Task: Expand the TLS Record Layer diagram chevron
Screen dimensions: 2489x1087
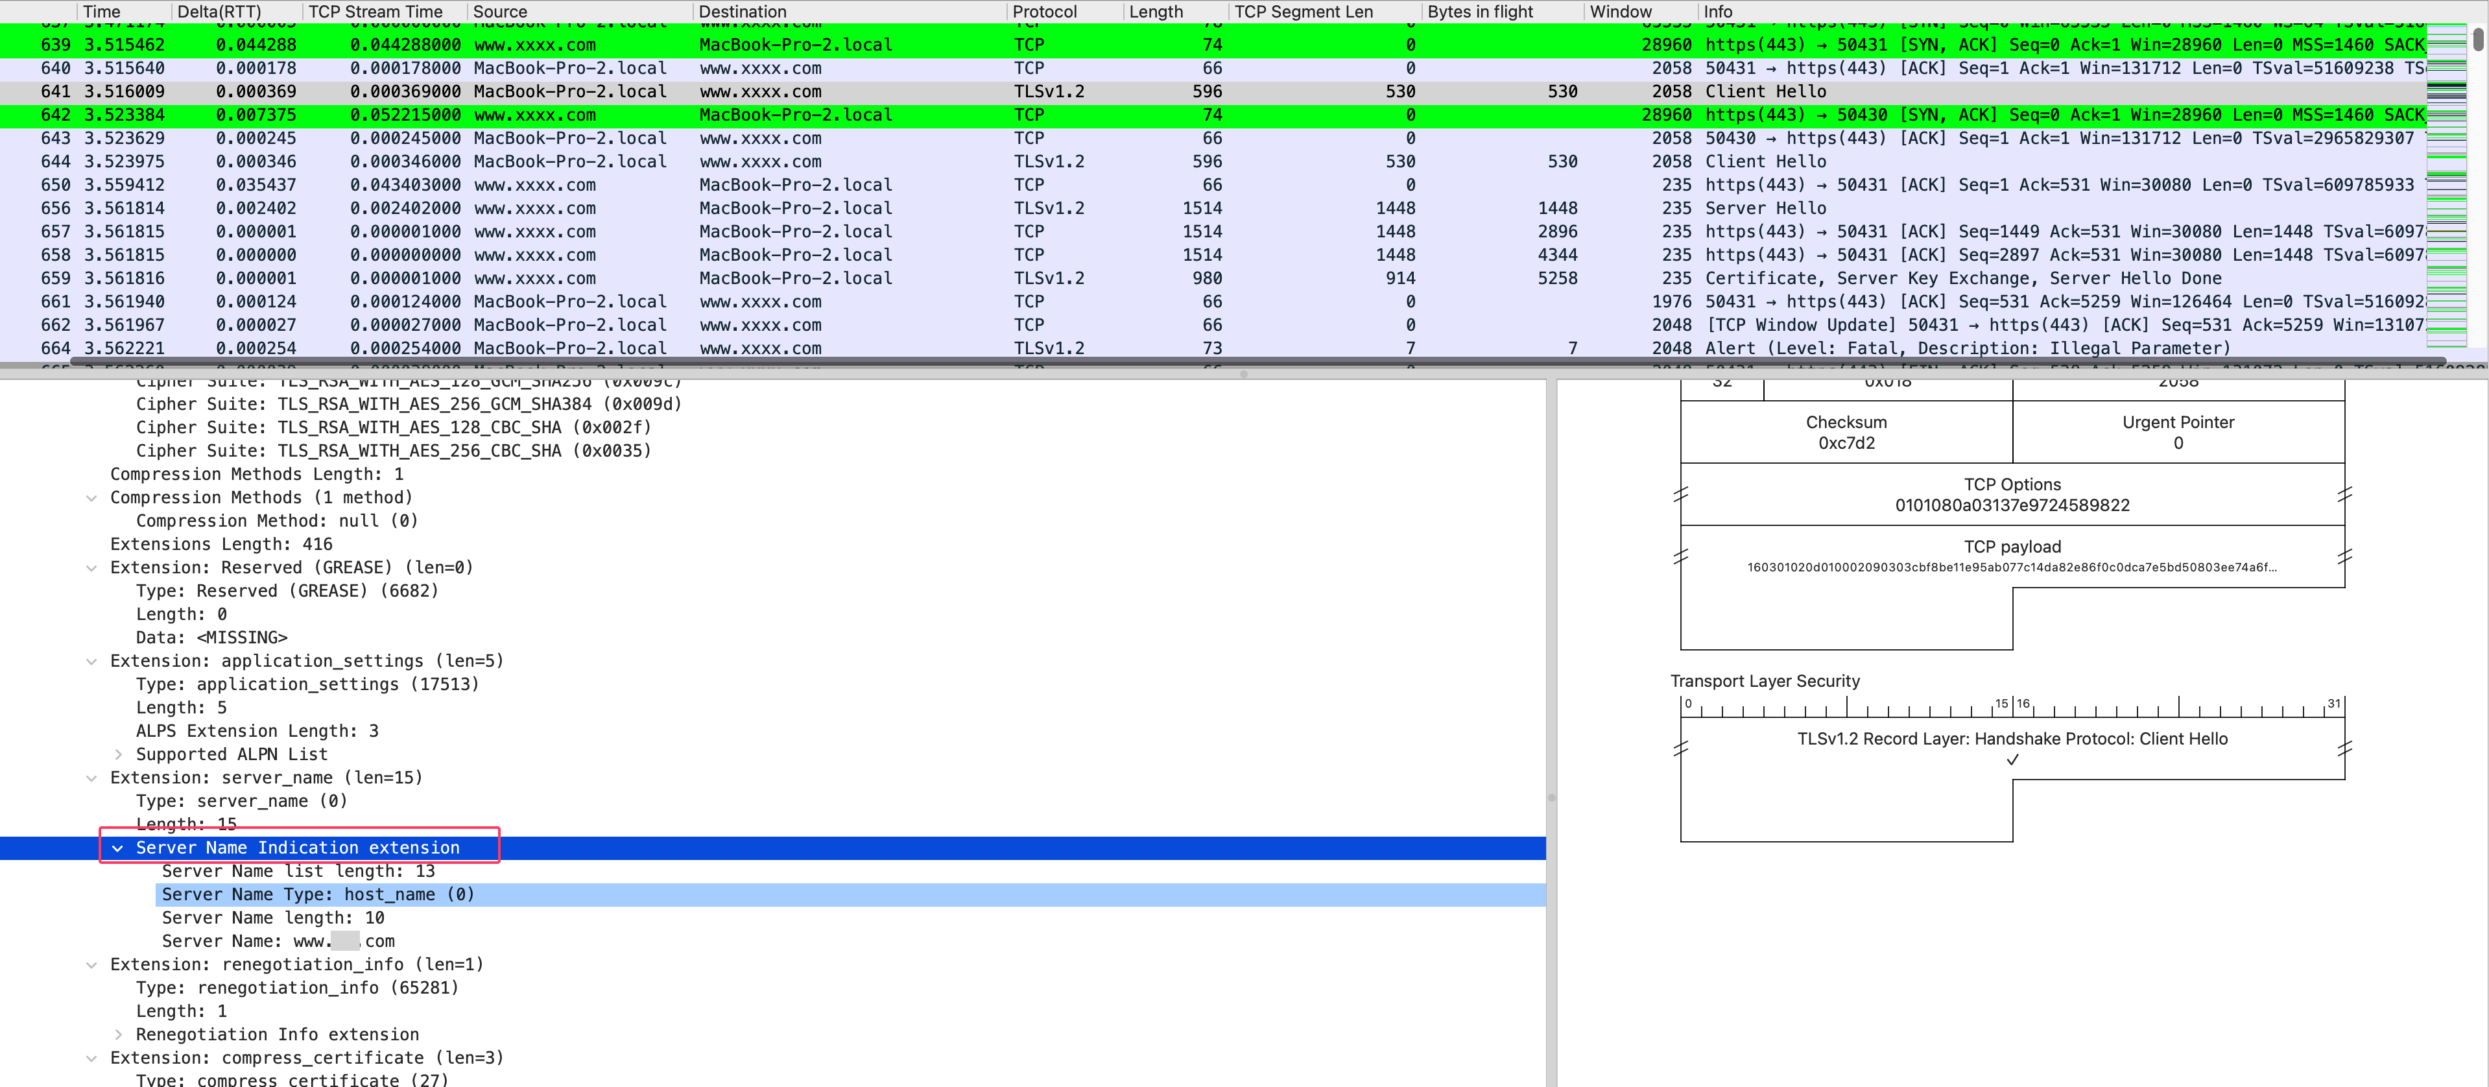Action: coord(2012,760)
